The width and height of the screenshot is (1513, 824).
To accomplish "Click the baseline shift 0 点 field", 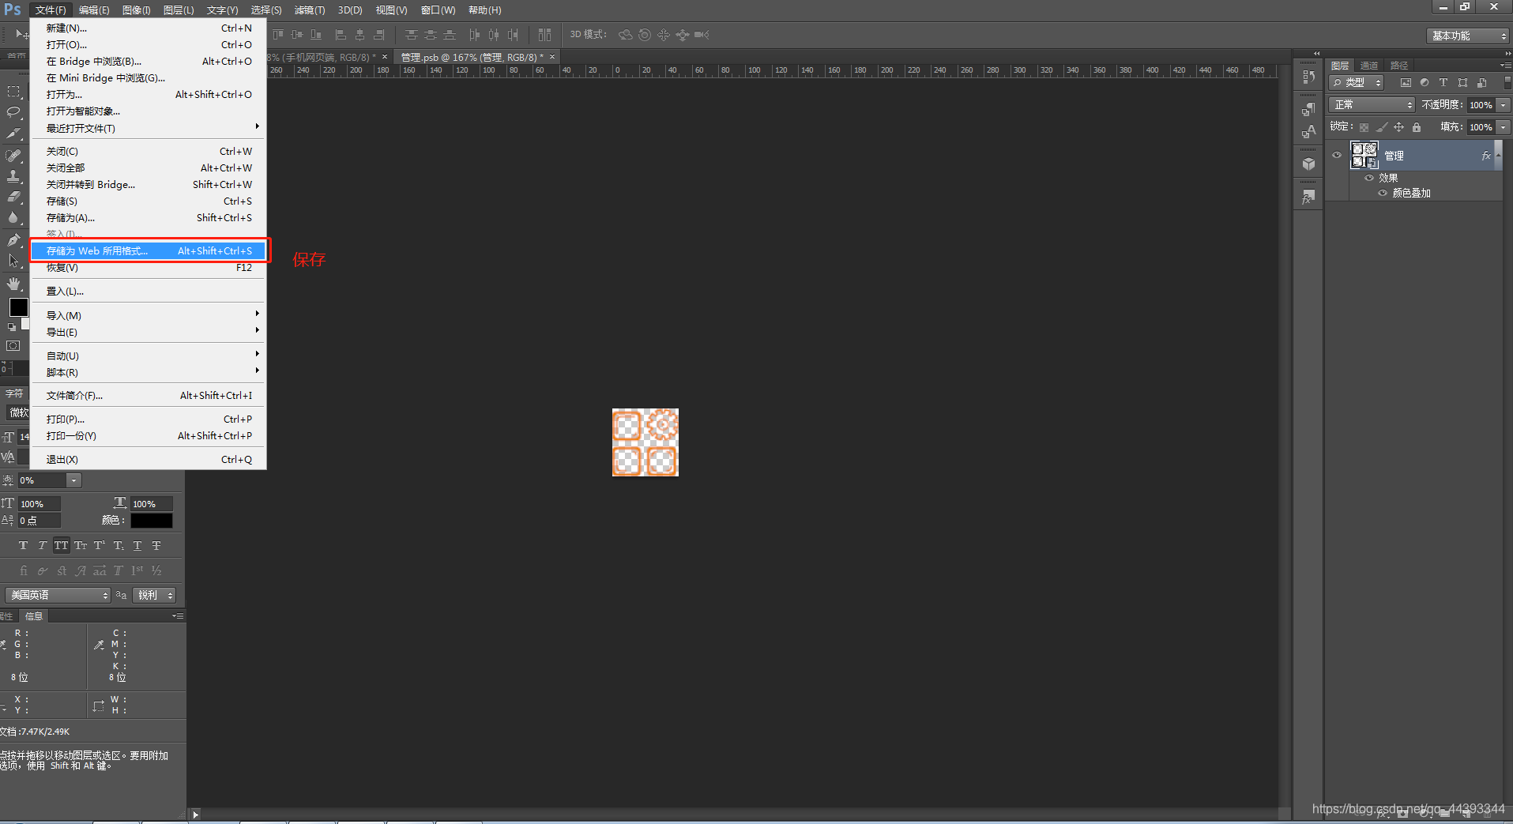I will pos(40,521).
